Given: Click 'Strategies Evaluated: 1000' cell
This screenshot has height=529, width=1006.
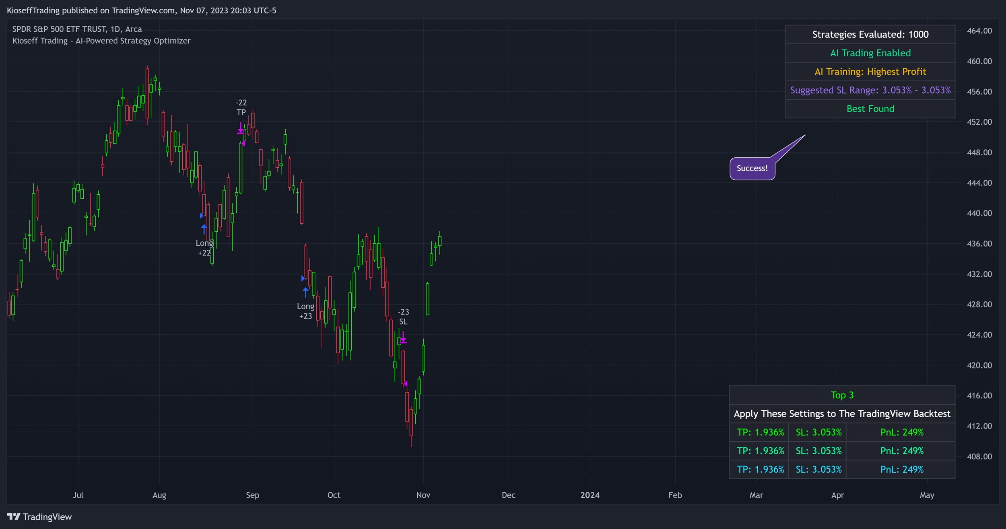Looking at the screenshot, I should click(x=870, y=35).
